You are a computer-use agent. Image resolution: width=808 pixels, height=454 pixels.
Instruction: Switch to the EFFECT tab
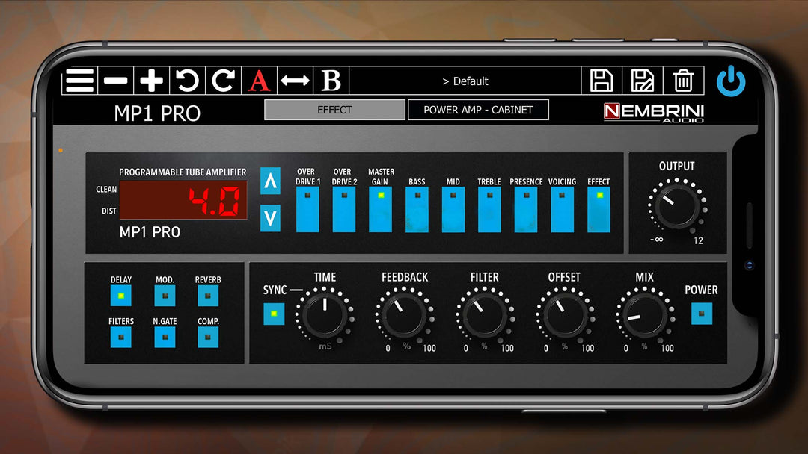(x=334, y=110)
